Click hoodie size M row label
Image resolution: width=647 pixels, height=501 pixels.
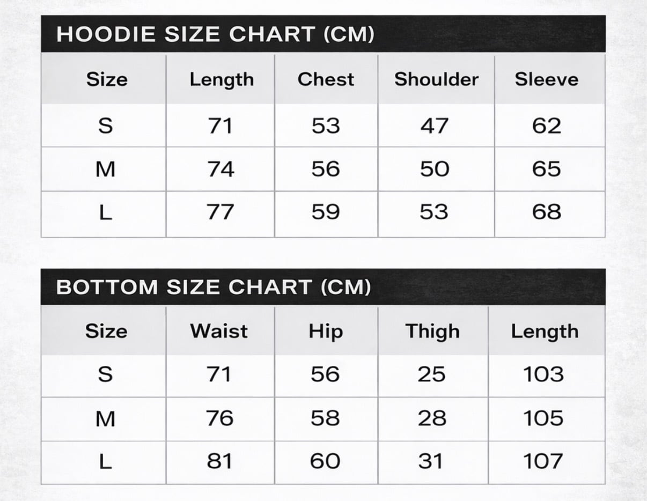(105, 170)
